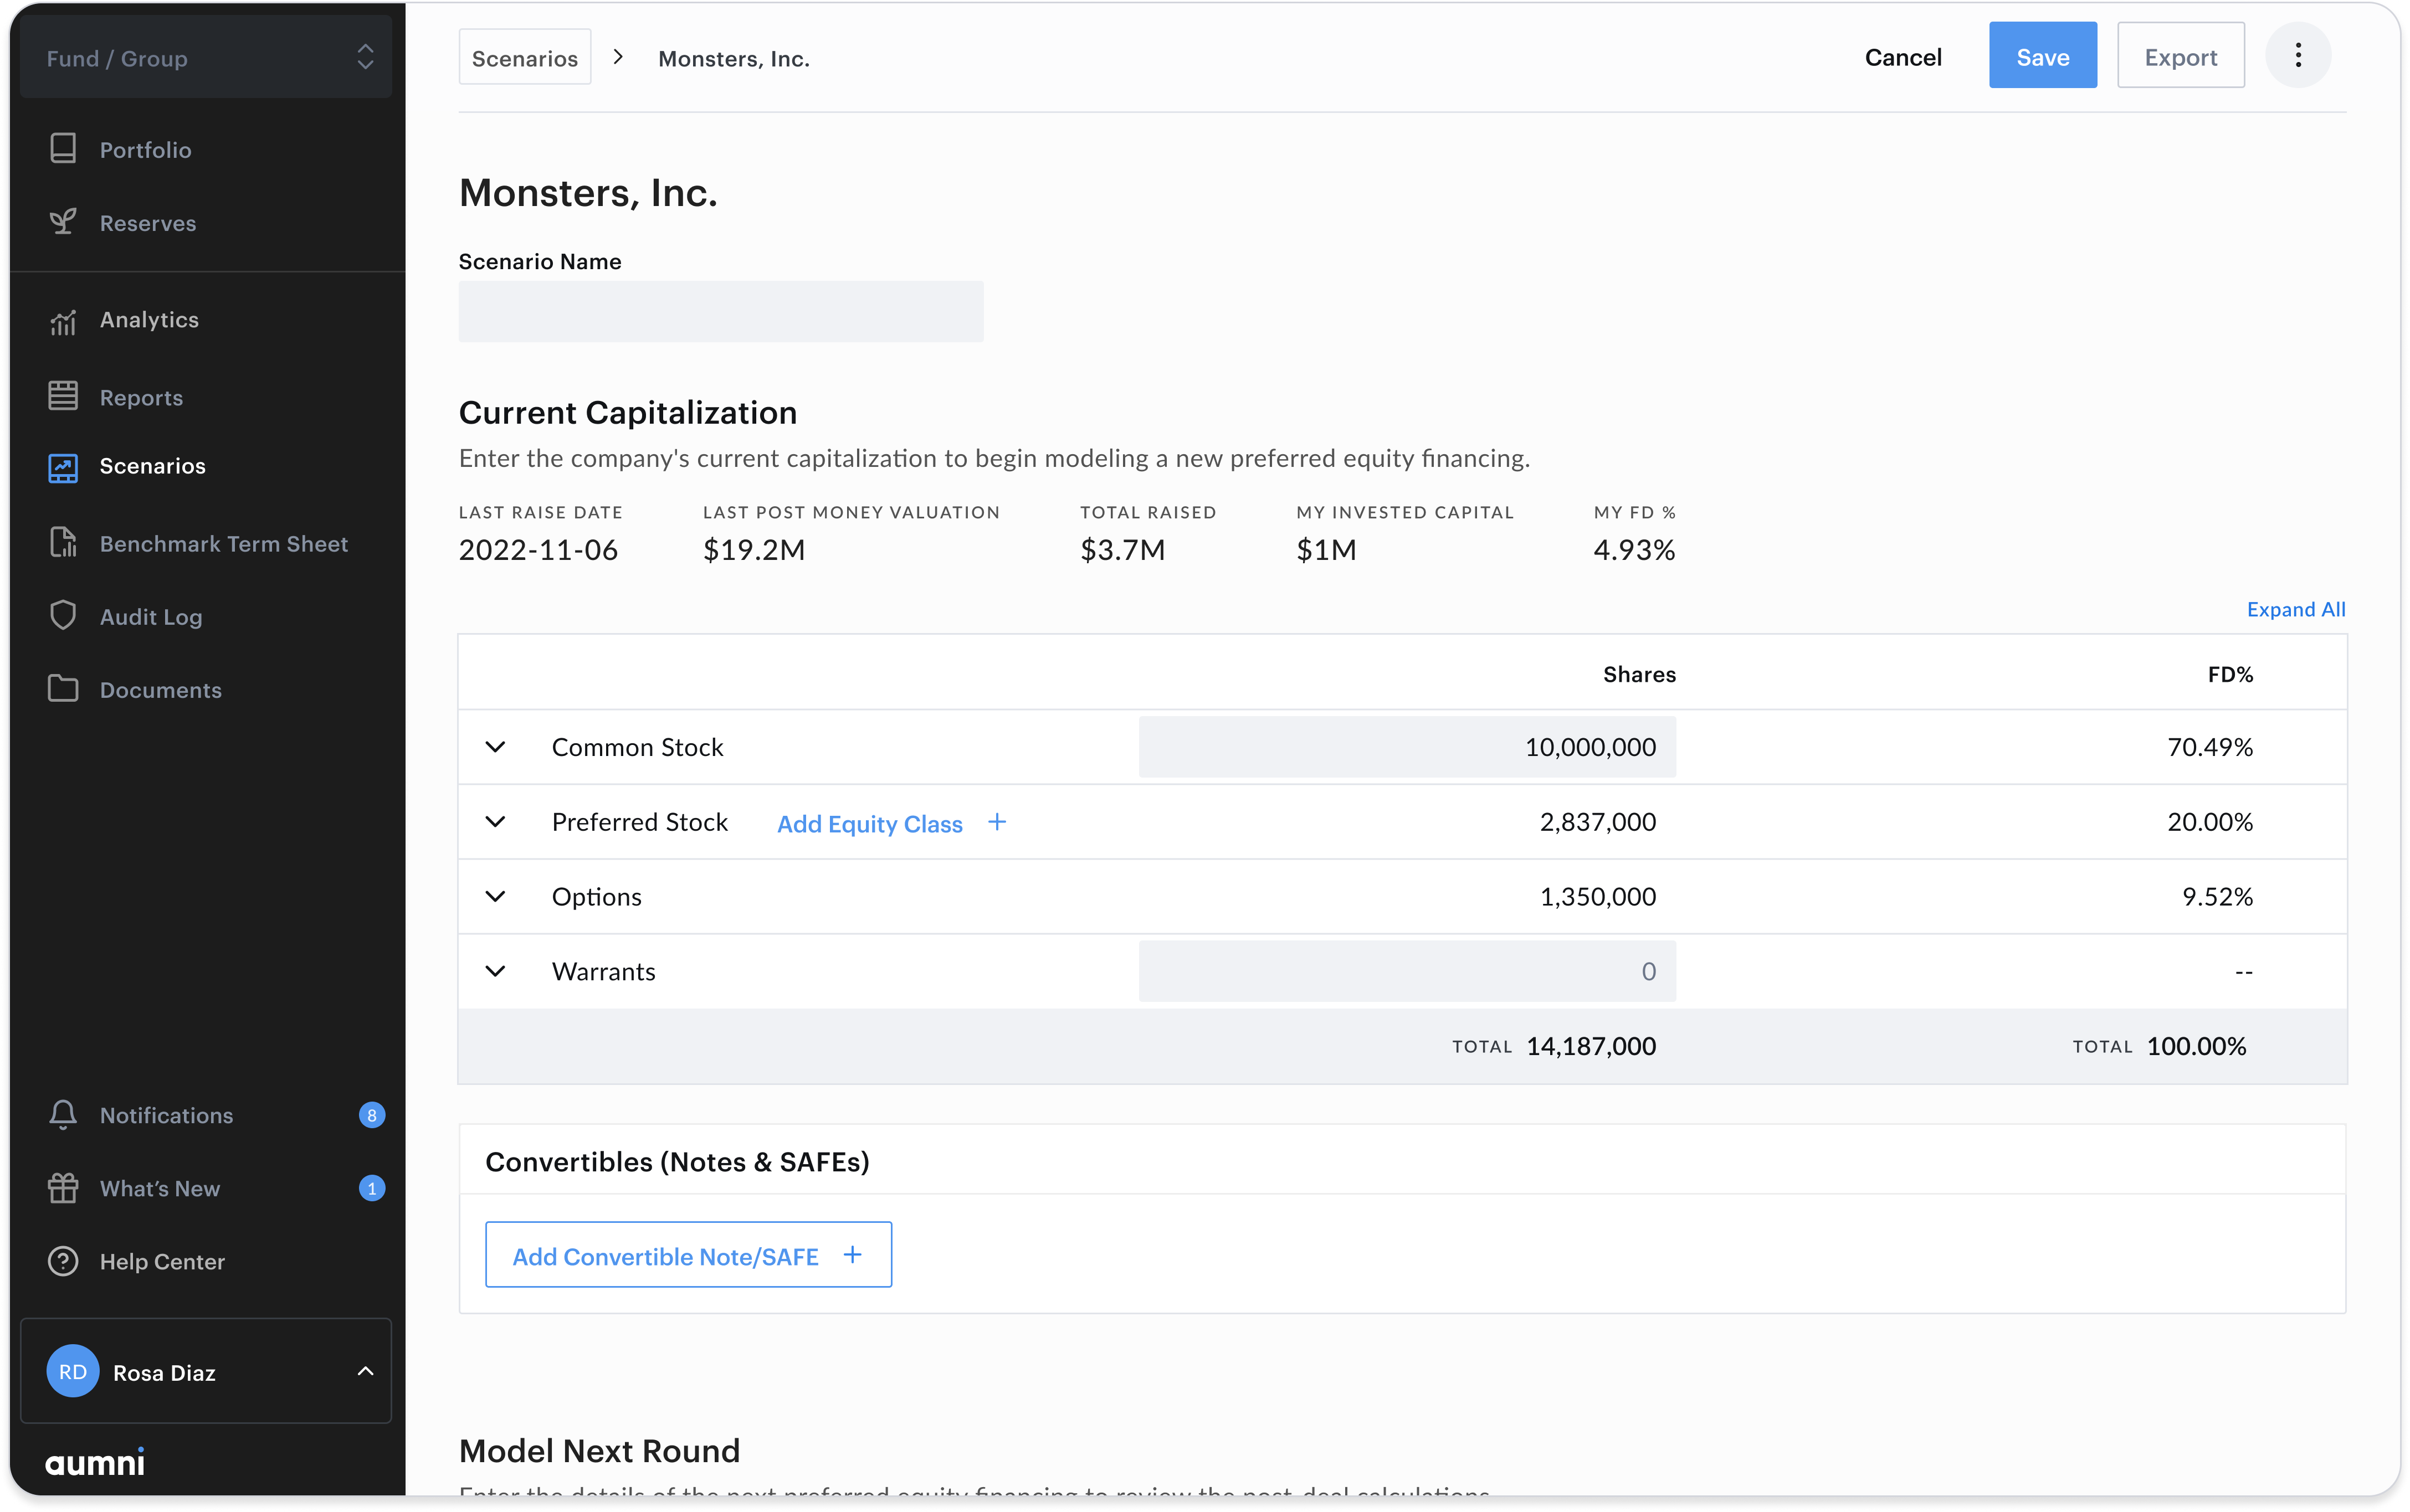Select Benchmark Term Sheet menu item
Image resolution: width=2410 pixels, height=1512 pixels.
224,543
